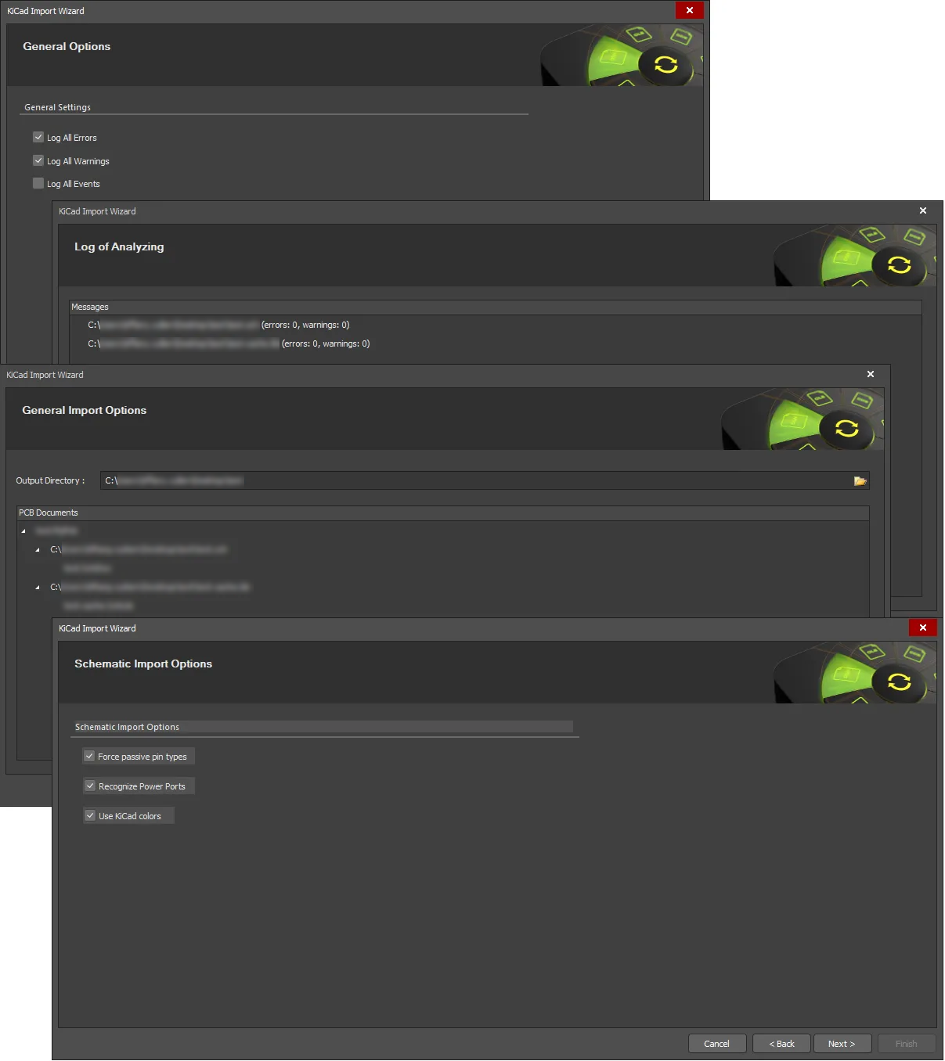Screen dimensions: 945x1061
Task: Collapse the second C:\ document tree node
Action: pos(38,588)
